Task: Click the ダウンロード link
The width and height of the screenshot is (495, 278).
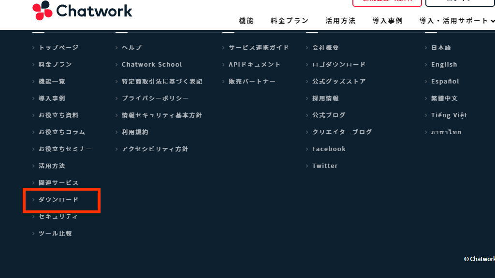Action: (x=58, y=199)
